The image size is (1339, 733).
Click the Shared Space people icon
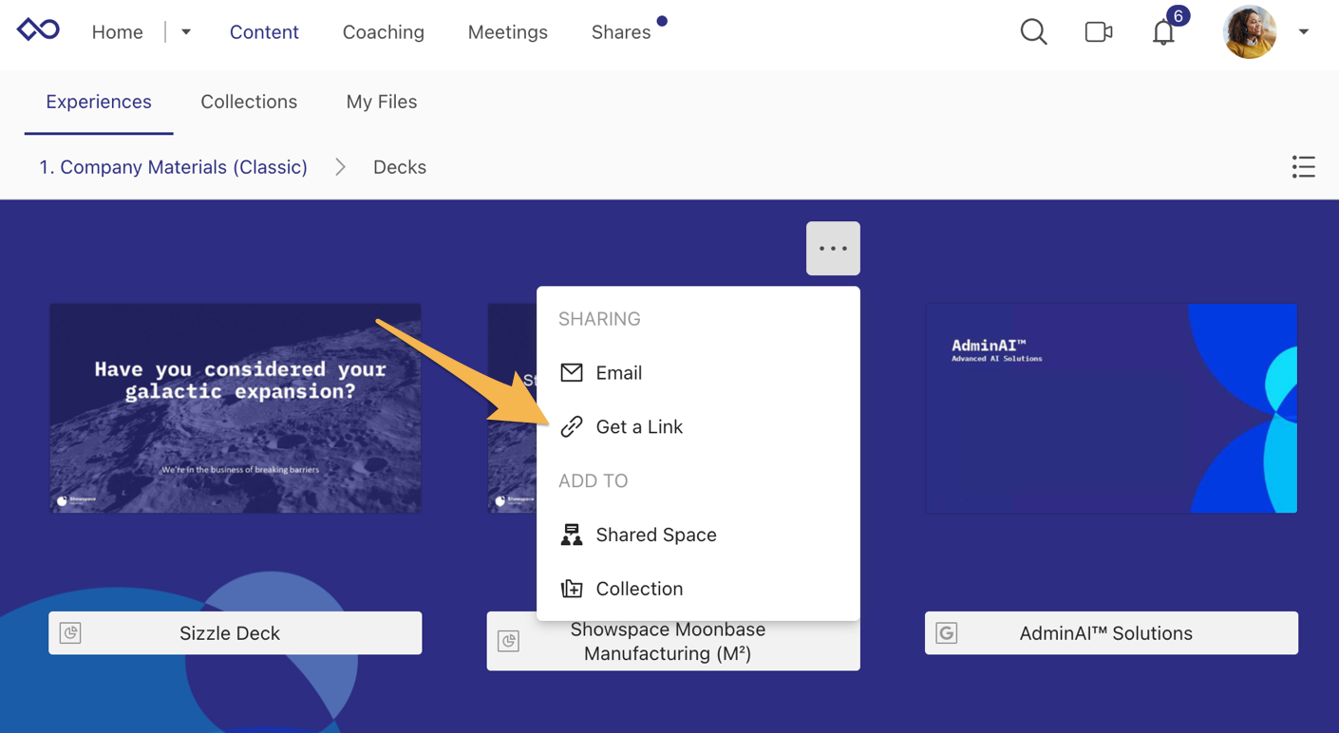572,535
